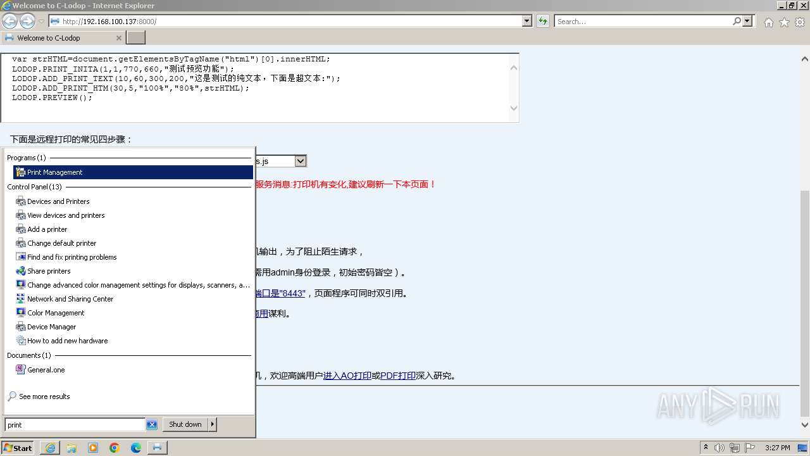Open Internet Explorer from taskbar
810x456 pixels.
50,448
